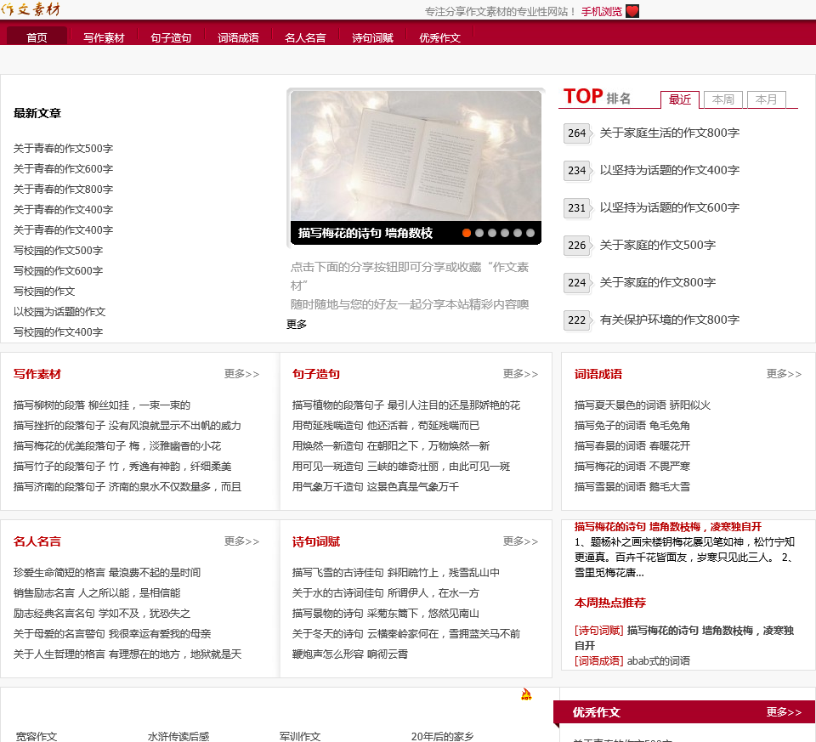Open red featured title 描写梅花的诗句 墙角数枝梅，凌寒独自开
This screenshot has width=816, height=742.
[668, 527]
